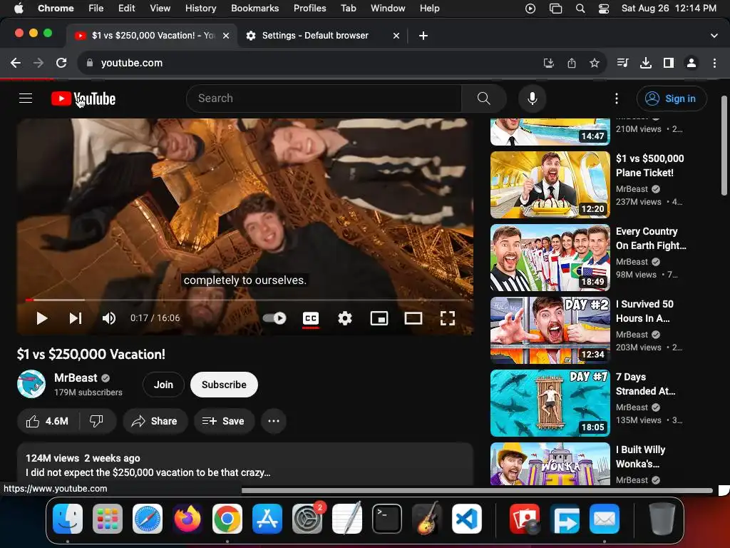The height and width of the screenshot is (548, 730).
Task: Open System Settings from Dock
Action: click(307, 519)
